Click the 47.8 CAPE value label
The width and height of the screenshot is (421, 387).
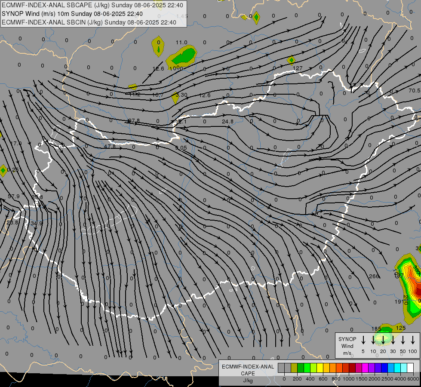(110, 146)
